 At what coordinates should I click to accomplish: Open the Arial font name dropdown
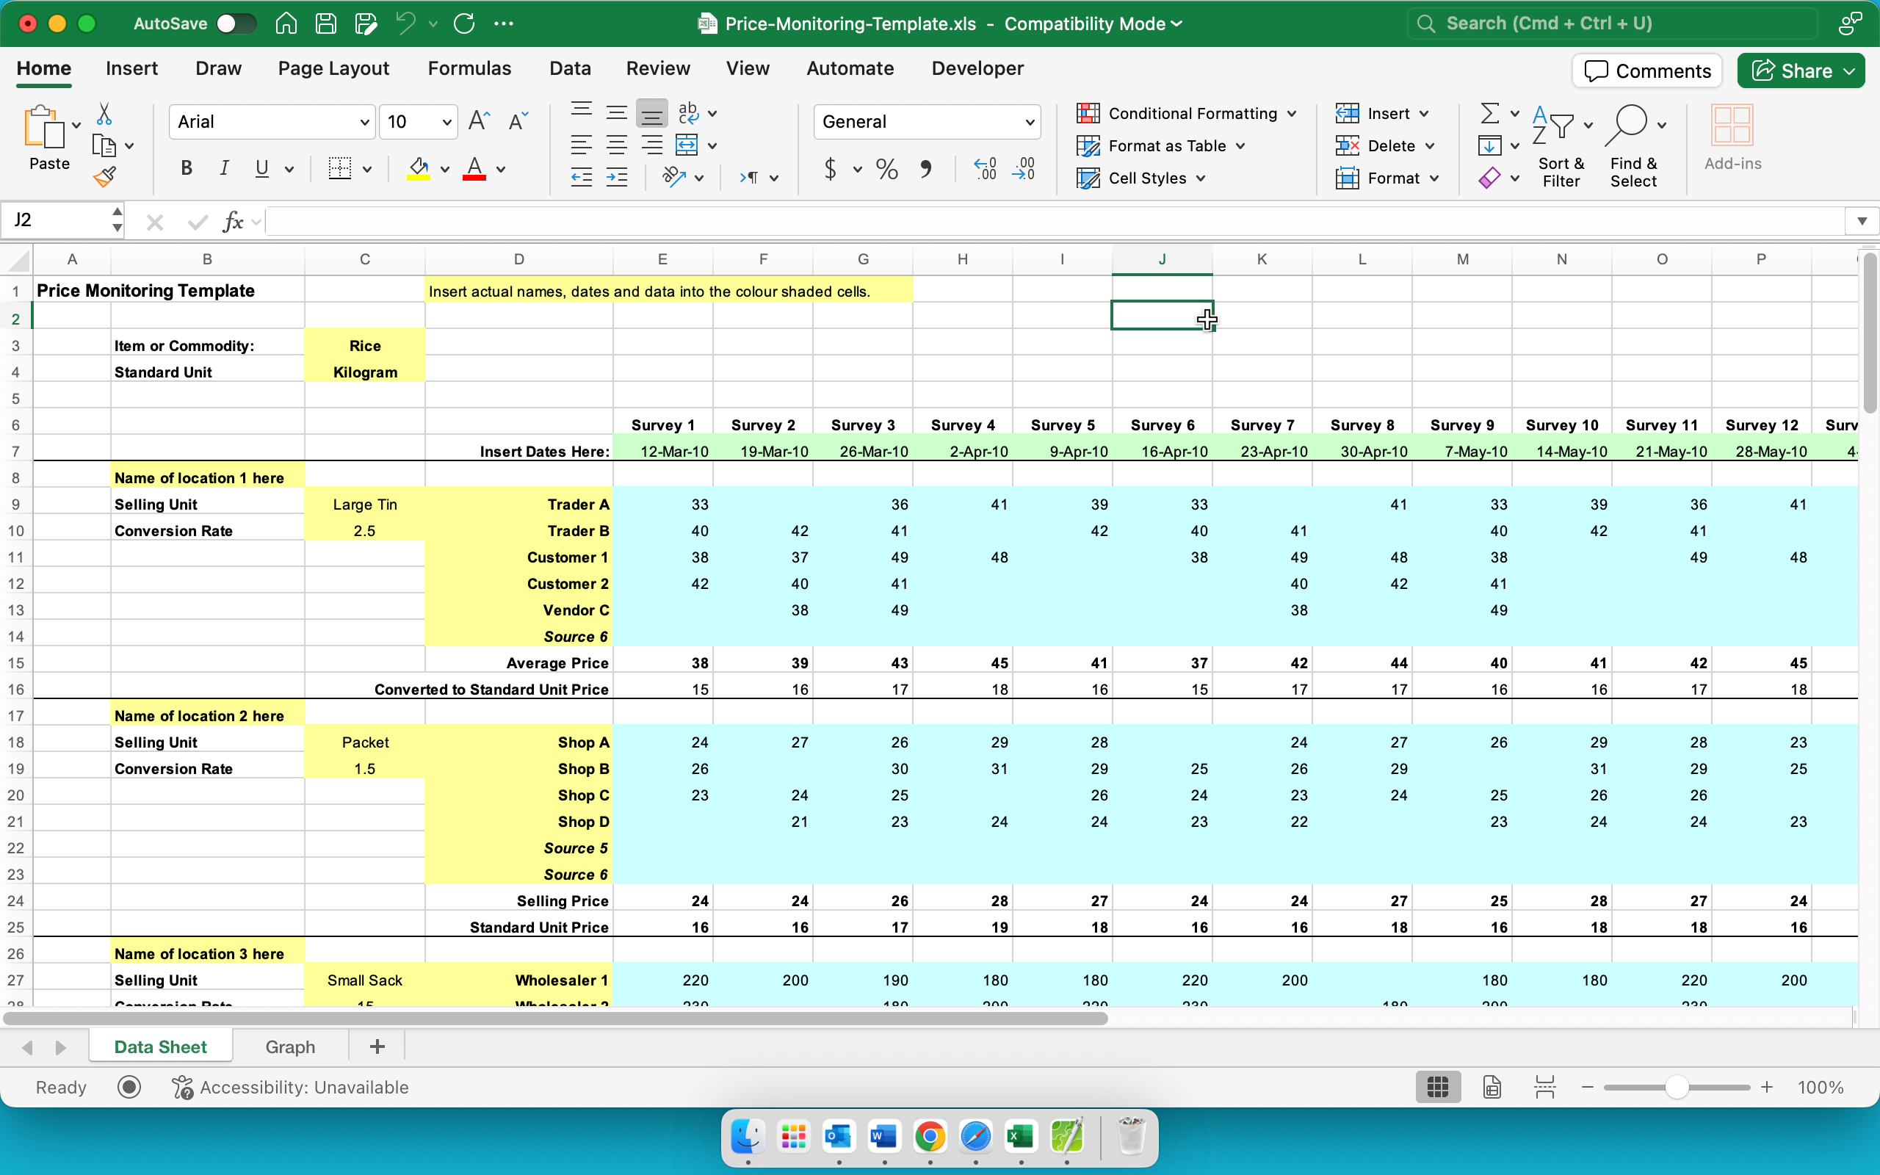[364, 122]
